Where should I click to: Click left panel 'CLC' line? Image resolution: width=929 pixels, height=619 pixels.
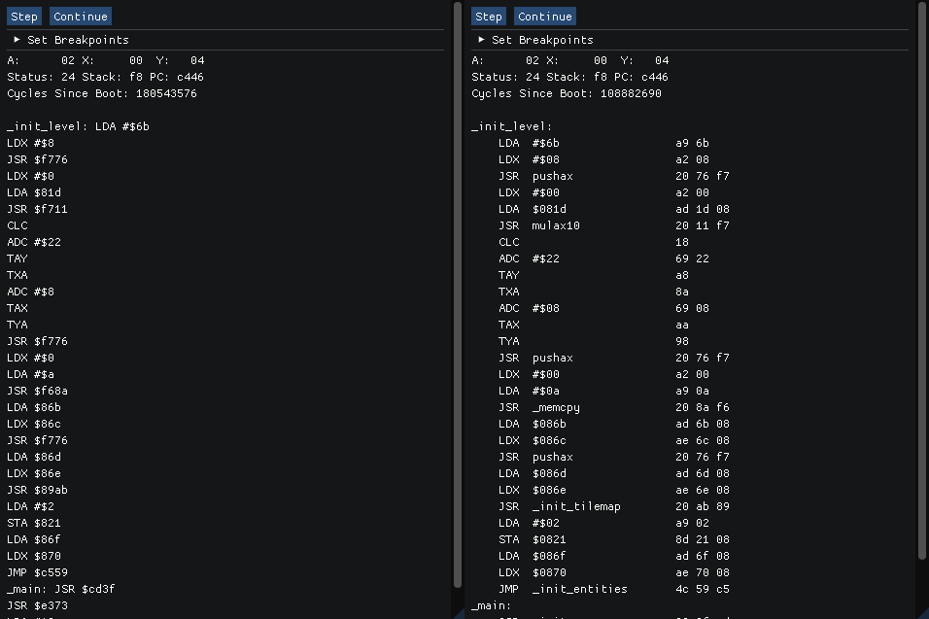17,225
